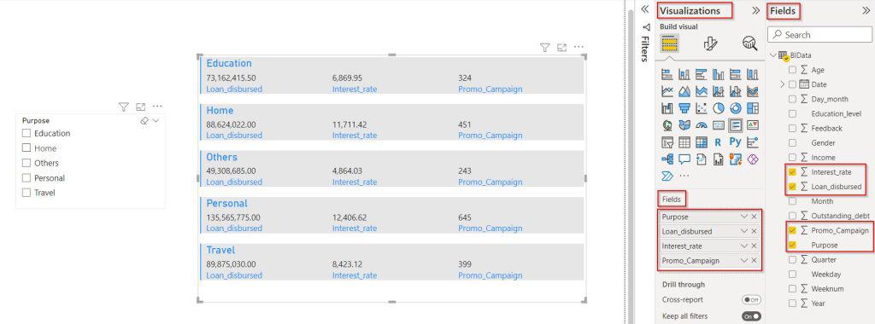
Task: Toggle the Keep all filters switch
Action: 751,316
